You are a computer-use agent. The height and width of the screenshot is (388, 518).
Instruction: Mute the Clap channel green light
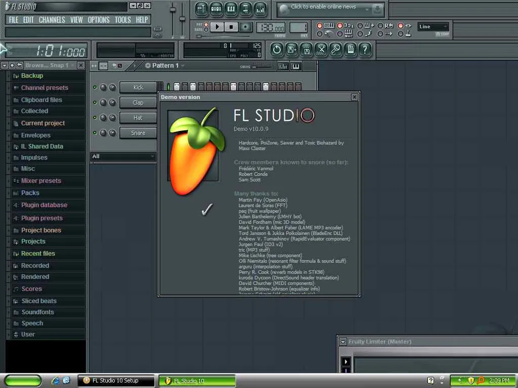(95, 102)
